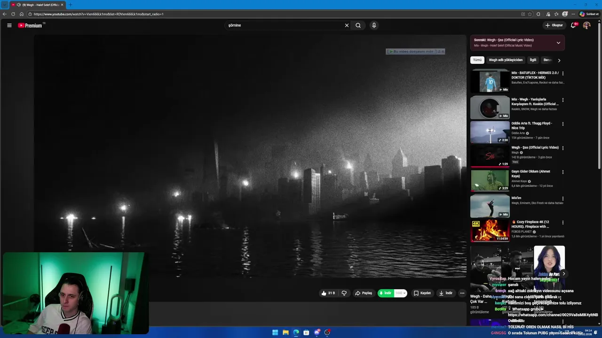
Task: Select the Tümü filter chip
Action: pyautogui.click(x=477, y=60)
